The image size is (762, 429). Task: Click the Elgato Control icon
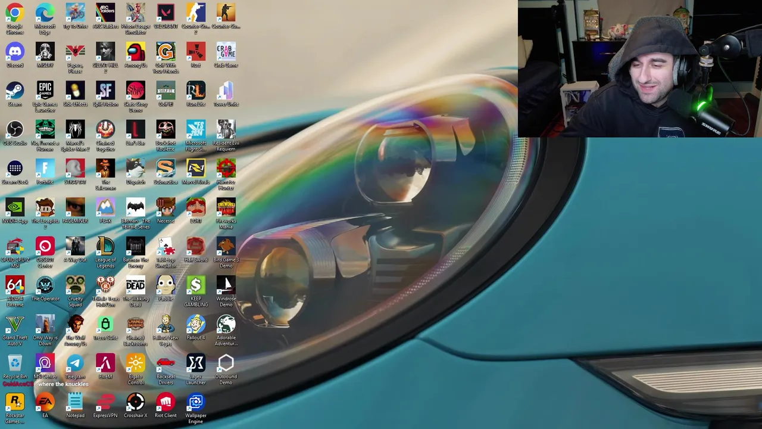click(136, 363)
